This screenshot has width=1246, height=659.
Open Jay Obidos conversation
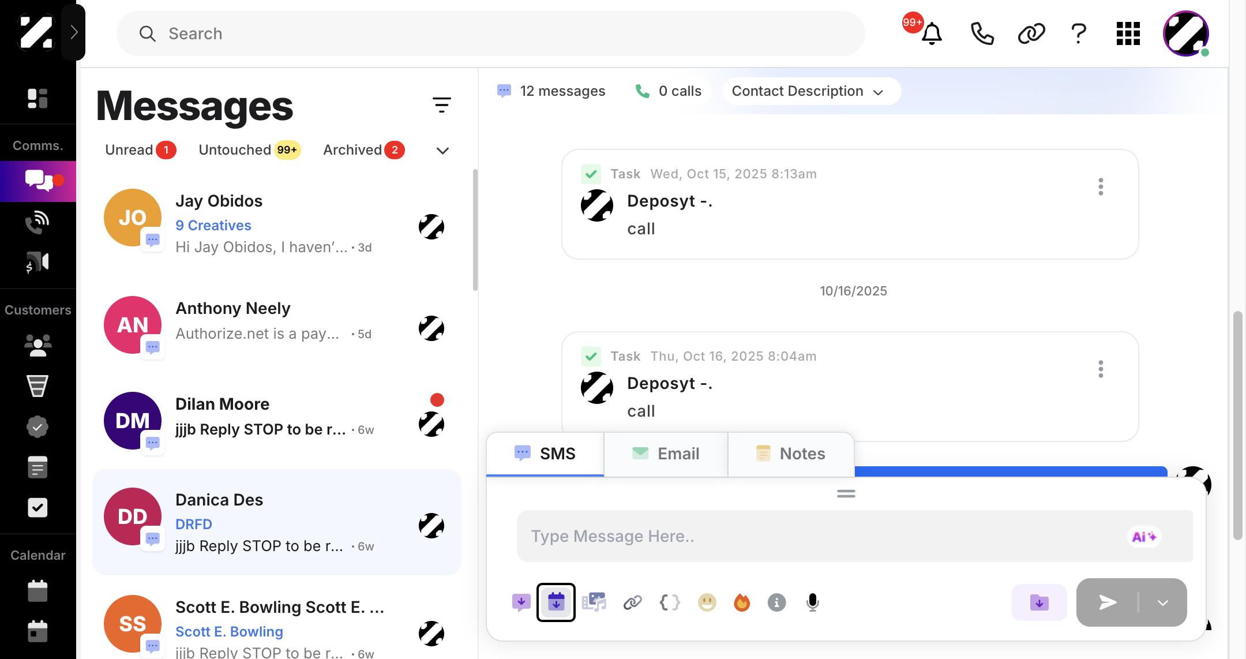pyautogui.click(x=277, y=224)
